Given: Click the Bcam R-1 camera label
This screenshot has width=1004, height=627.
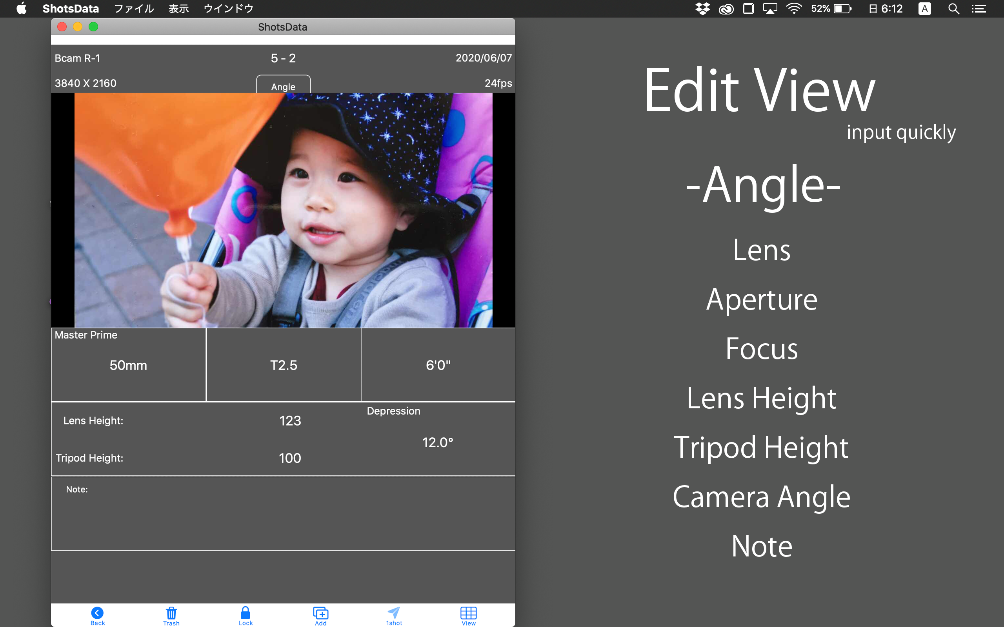Looking at the screenshot, I should 77,58.
